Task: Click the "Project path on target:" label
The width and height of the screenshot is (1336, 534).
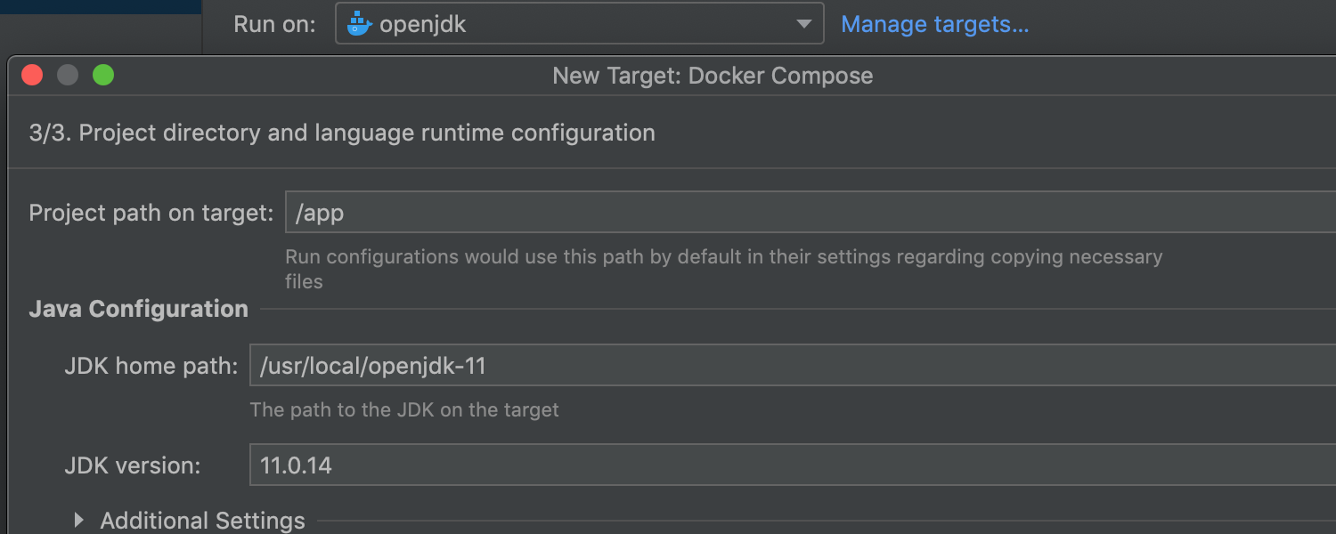Action: click(151, 214)
